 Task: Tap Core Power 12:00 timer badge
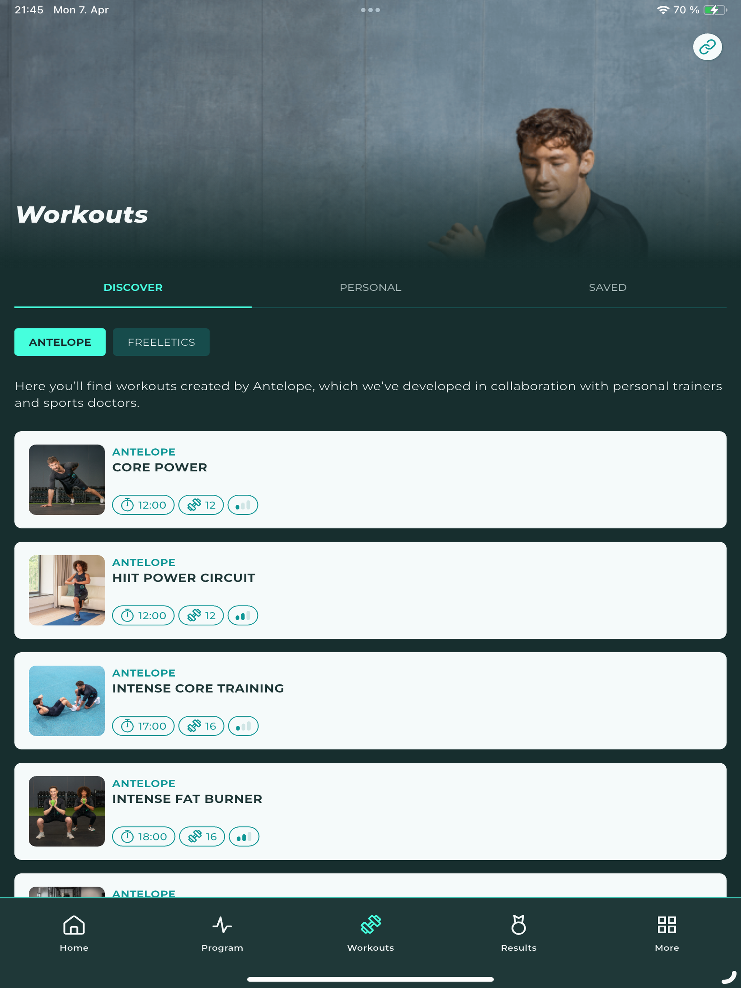click(x=143, y=505)
